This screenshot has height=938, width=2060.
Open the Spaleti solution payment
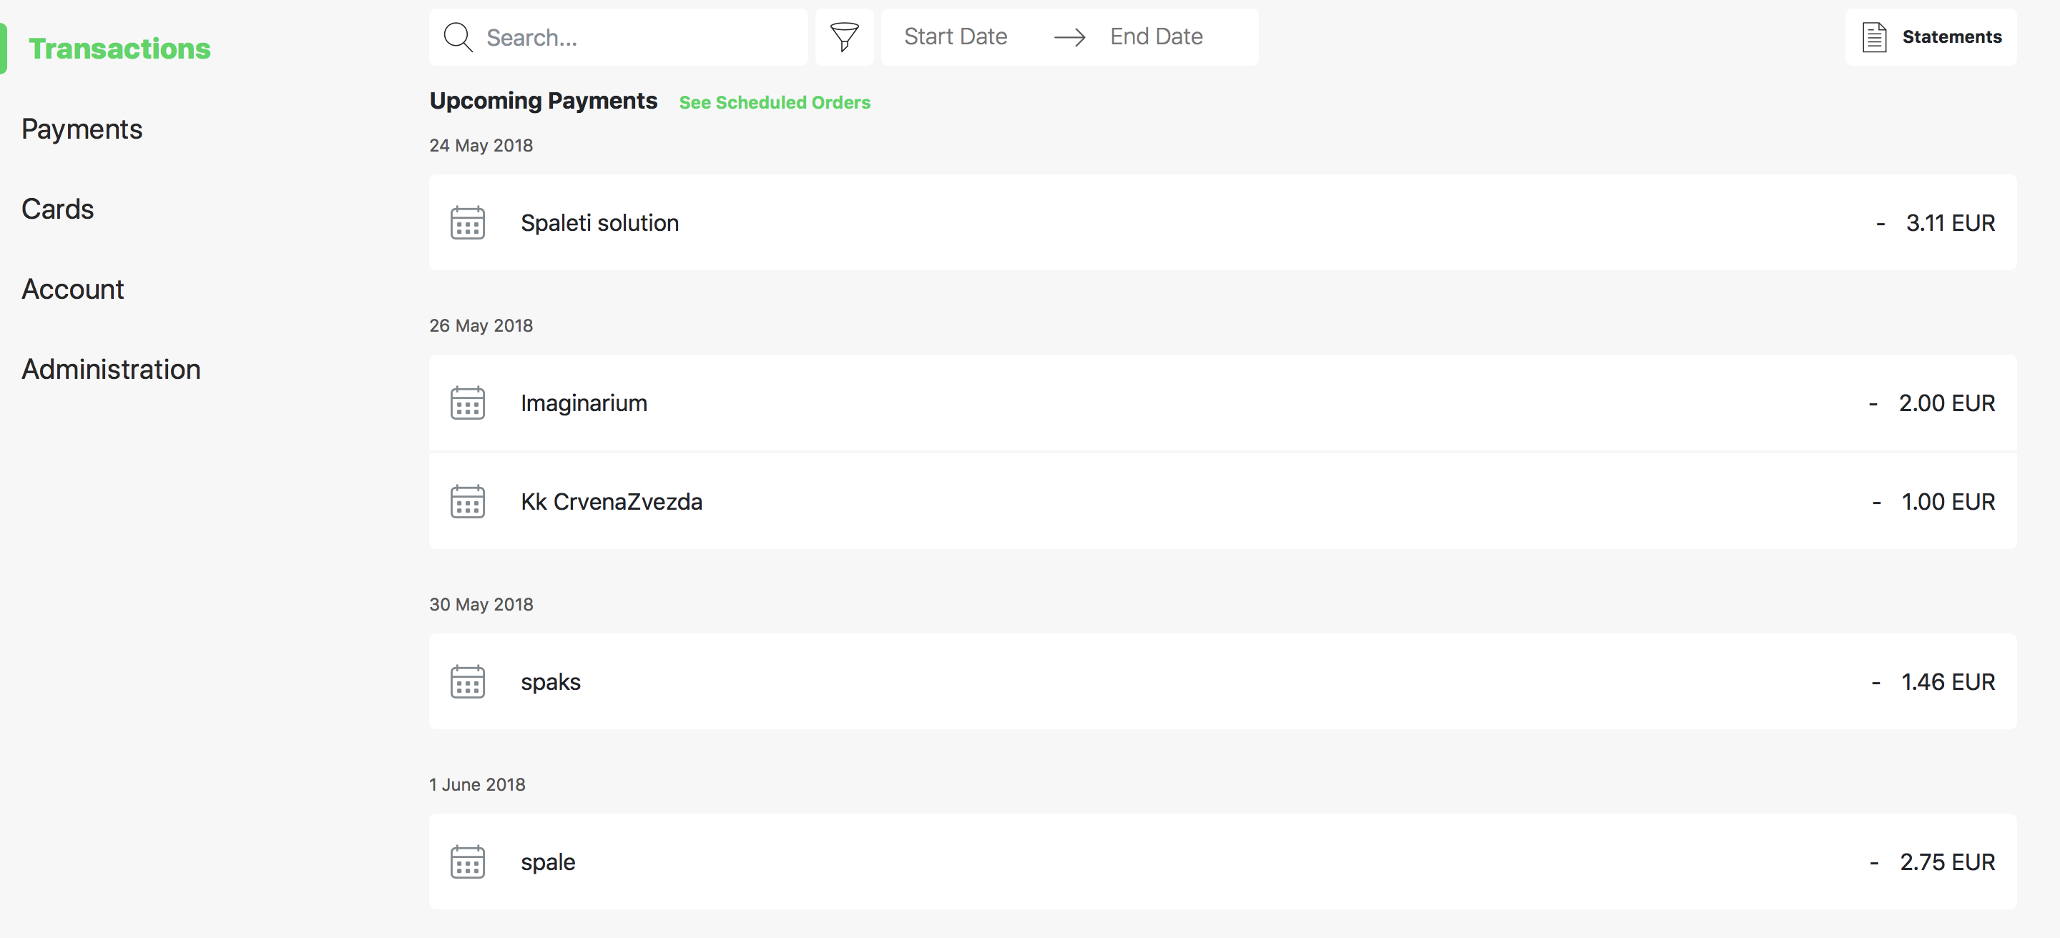pyautogui.click(x=1222, y=223)
